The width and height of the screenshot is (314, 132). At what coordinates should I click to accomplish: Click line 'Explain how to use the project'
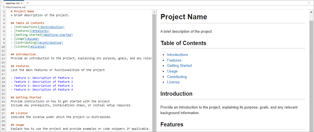pos(80,129)
